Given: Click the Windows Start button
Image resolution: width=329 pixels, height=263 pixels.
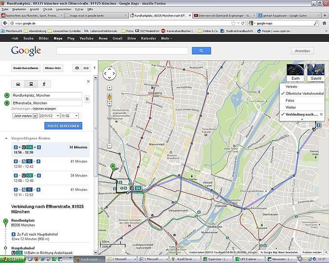Looking at the screenshot, I should [x=12, y=260].
